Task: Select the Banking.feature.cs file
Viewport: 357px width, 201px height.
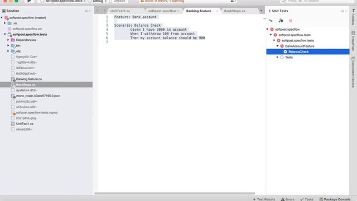Action: [29, 79]
